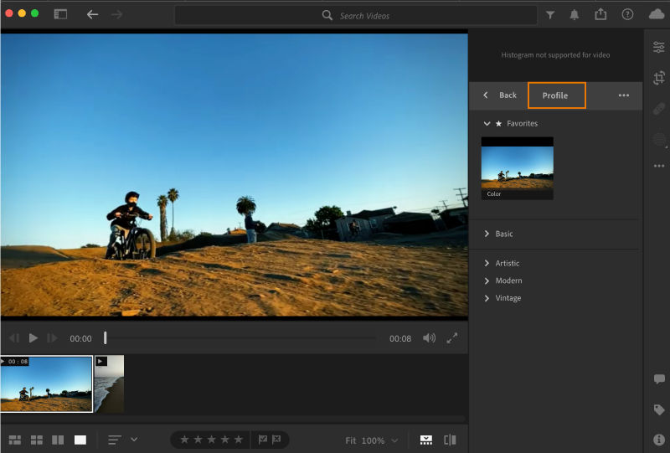Expand the Artistic profile group
This screenshot has height=453, width=670.
click(487, 263)
